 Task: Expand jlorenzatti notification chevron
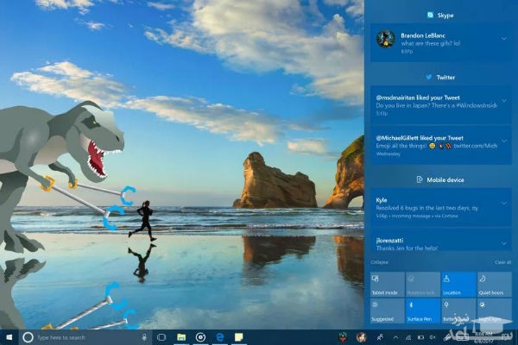click(504, 243)
